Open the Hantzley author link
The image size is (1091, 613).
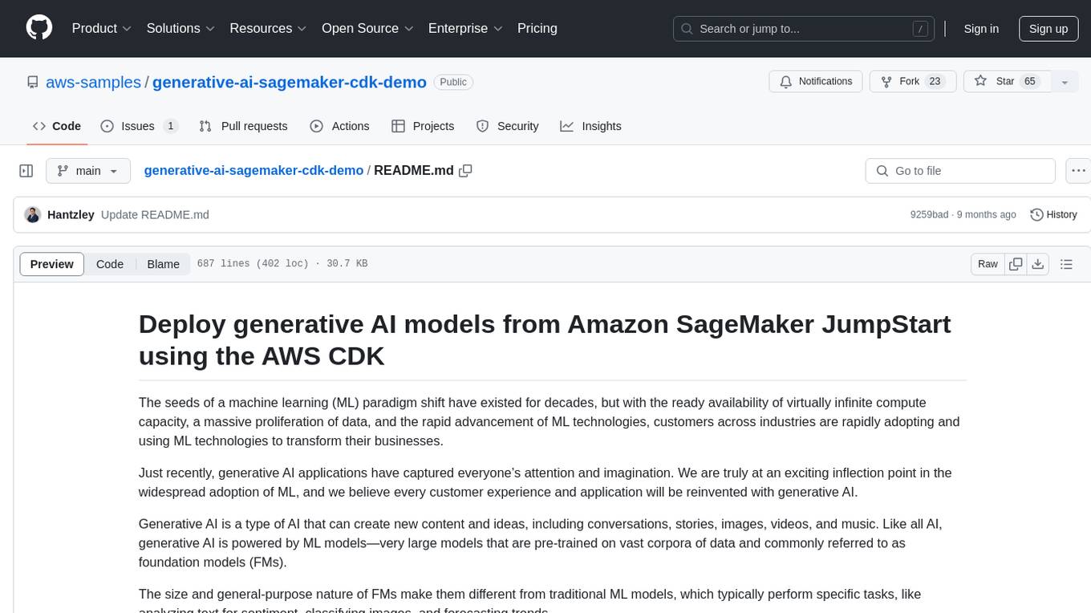tap(71, 215)
